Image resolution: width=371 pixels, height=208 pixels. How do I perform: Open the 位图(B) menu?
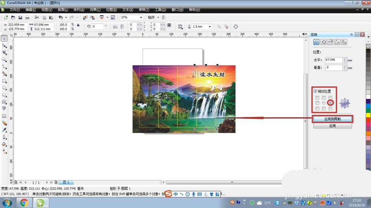(x=111, y=10)
